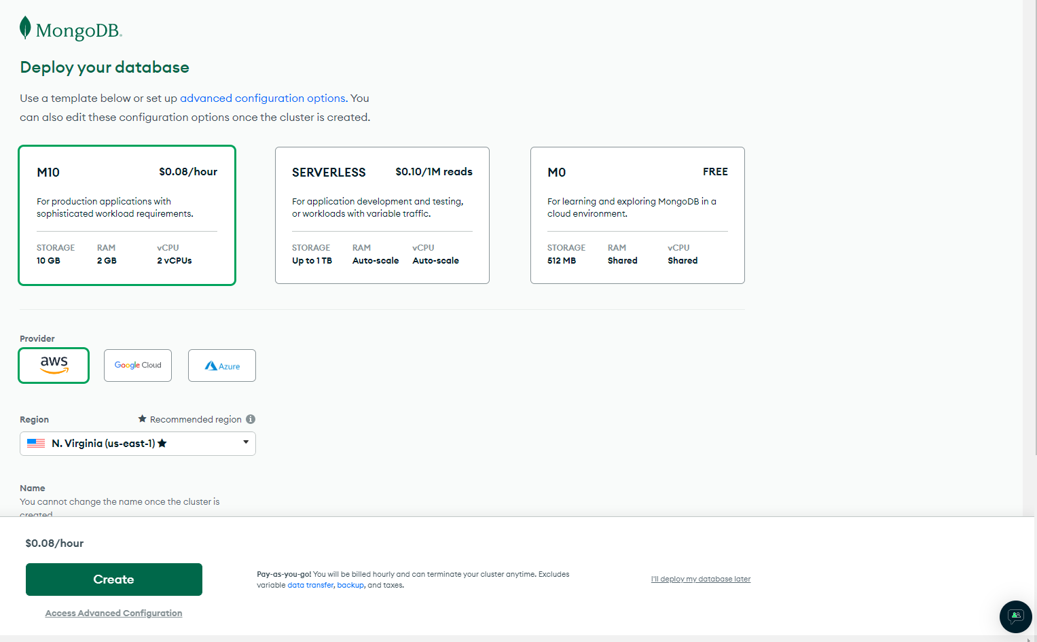The height and width of the screenshot is (642, 1037).
Task: Click the 'Recommended region' label text
Action: click(196, 420)
